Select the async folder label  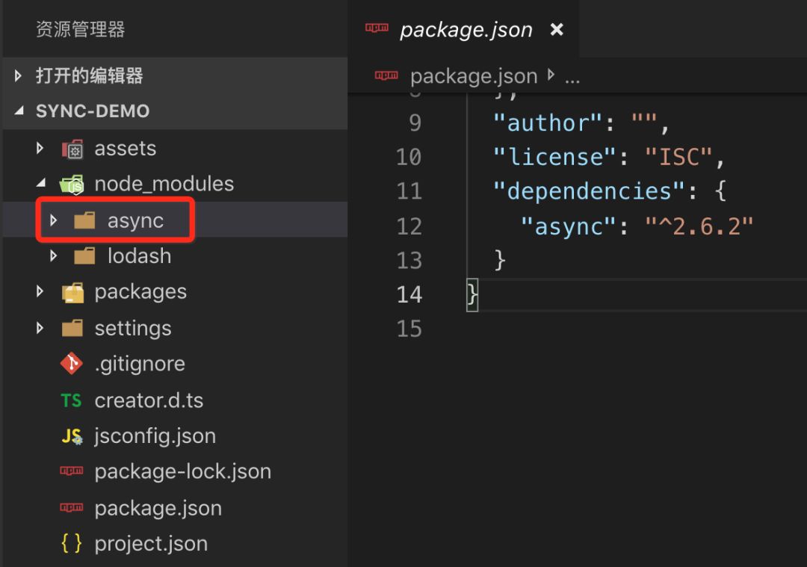tap(135, 220)
